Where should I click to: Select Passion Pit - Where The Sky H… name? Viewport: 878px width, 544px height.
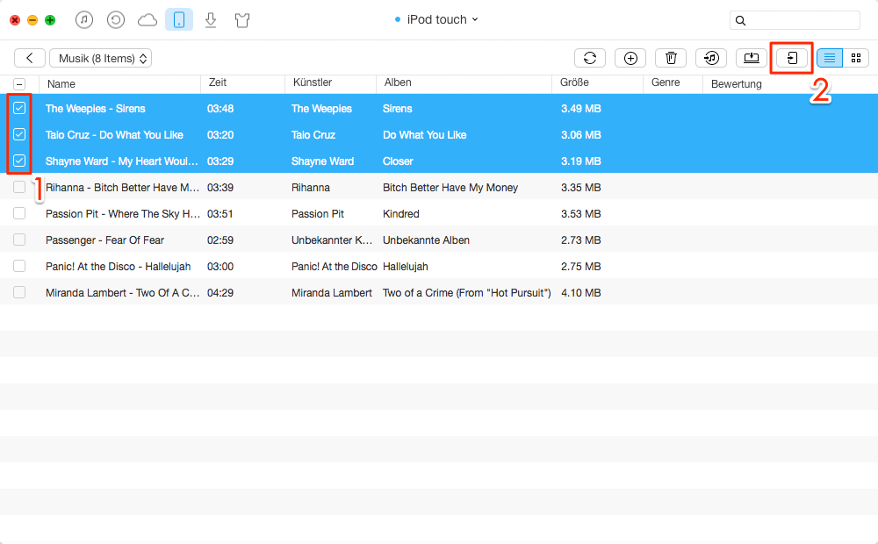123,214
